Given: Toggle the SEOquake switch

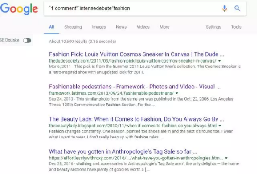Looking at the screenshot, I should (x=27, y=40).
